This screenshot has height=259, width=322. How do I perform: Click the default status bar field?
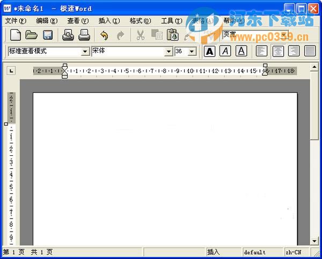pyautogui.click(x=263, y=252)
